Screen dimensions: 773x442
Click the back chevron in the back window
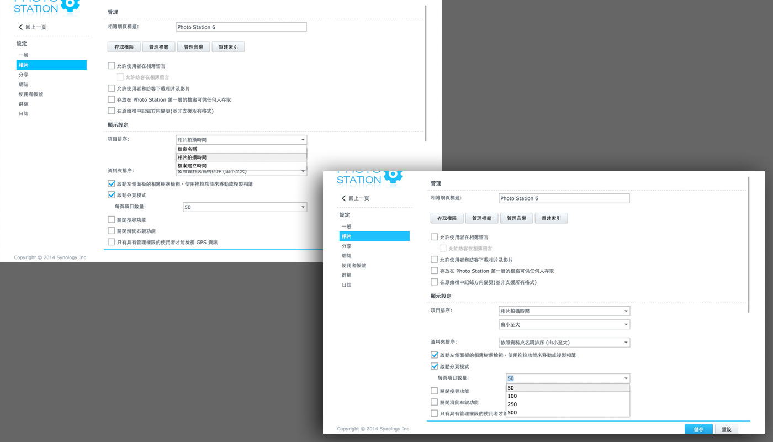[21, 27]
